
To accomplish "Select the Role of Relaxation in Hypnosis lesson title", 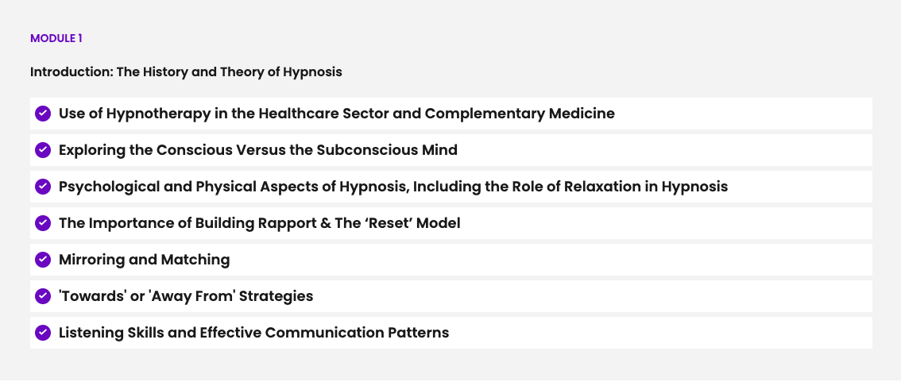I will 393,187.
